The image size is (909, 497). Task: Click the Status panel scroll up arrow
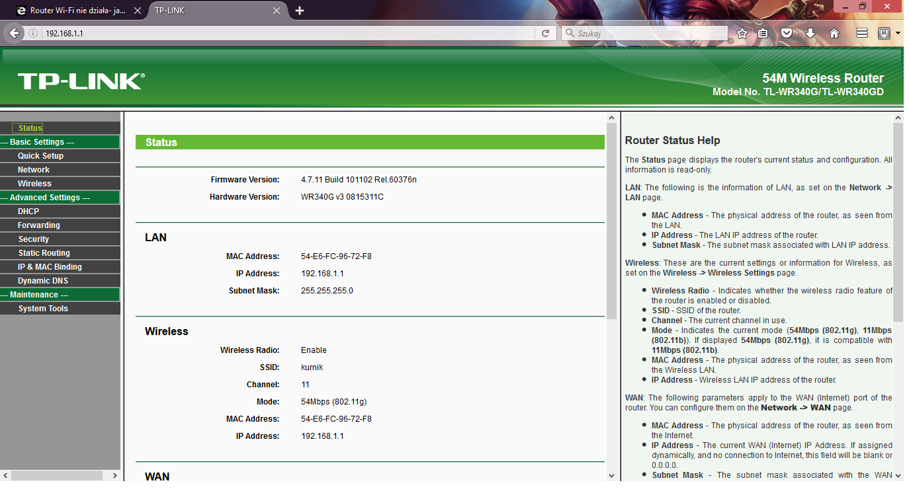611,118
